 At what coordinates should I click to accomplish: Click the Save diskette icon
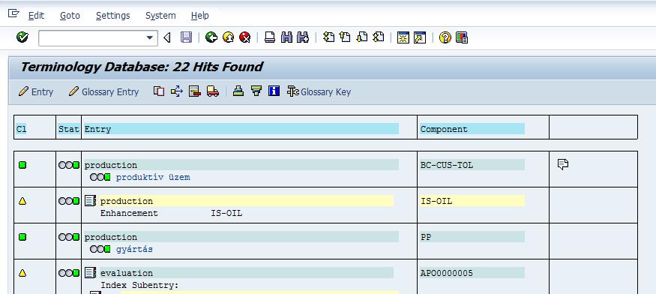[x=186, y=37]
